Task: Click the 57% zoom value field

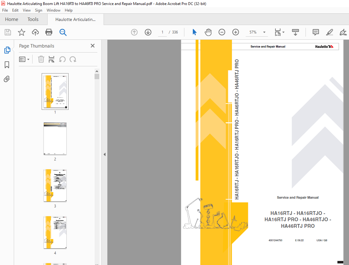Action: [253, 32]
